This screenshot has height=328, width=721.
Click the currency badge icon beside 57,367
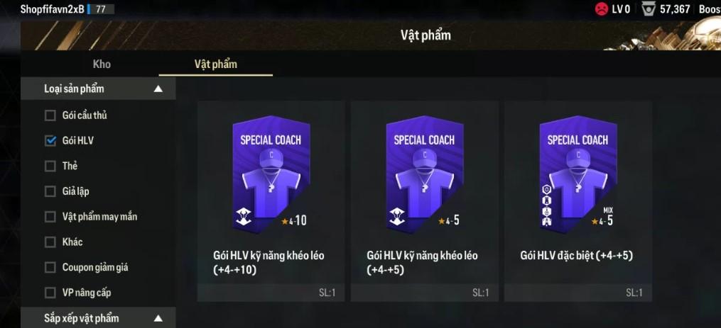649,9
